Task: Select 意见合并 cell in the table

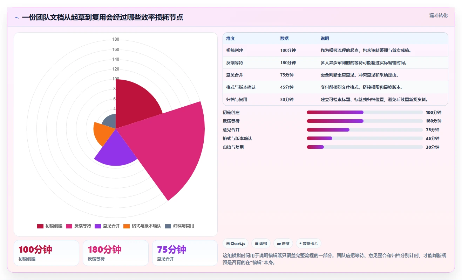Action: [235, 75]
